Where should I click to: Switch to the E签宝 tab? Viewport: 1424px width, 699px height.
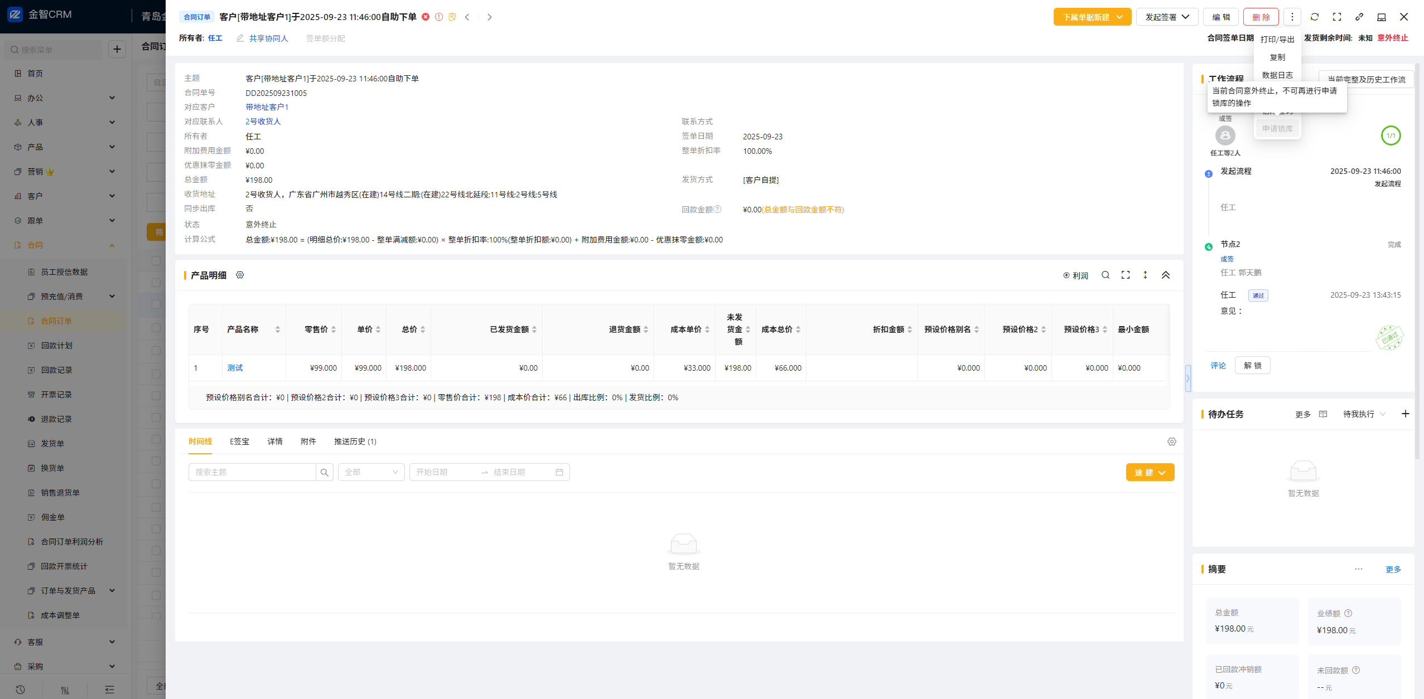(x=239, y=441)
